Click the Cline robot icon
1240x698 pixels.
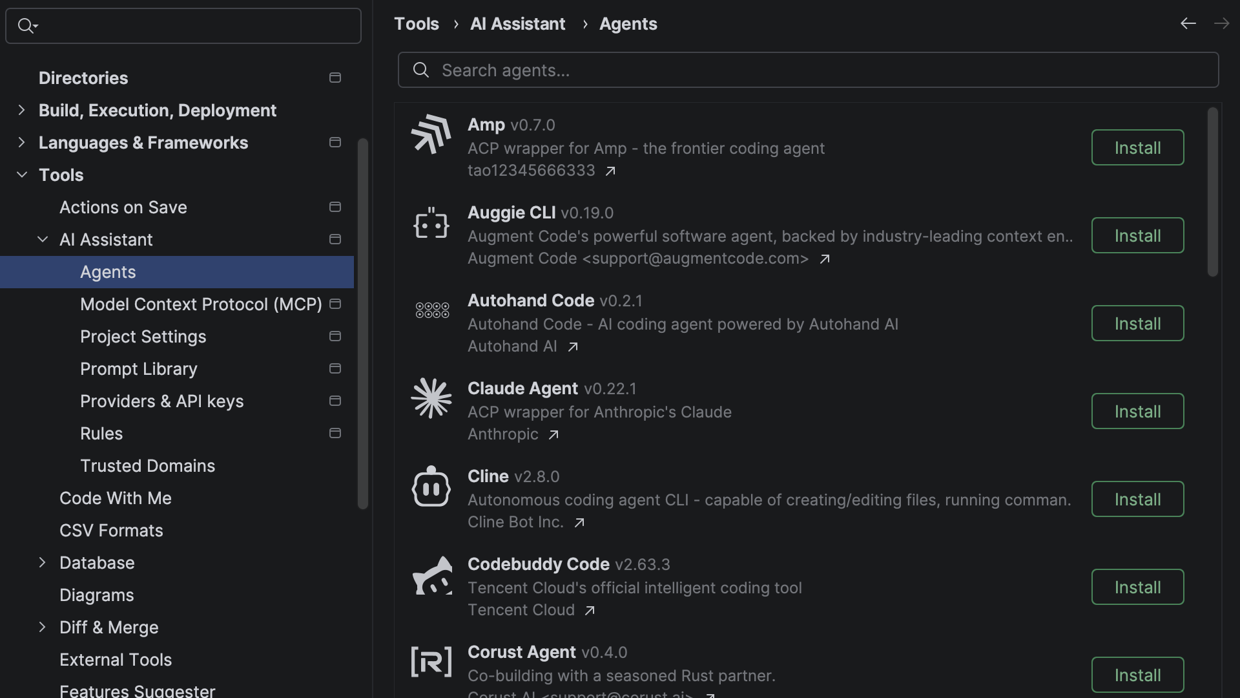pyautogui.click(x=431, y=487)
